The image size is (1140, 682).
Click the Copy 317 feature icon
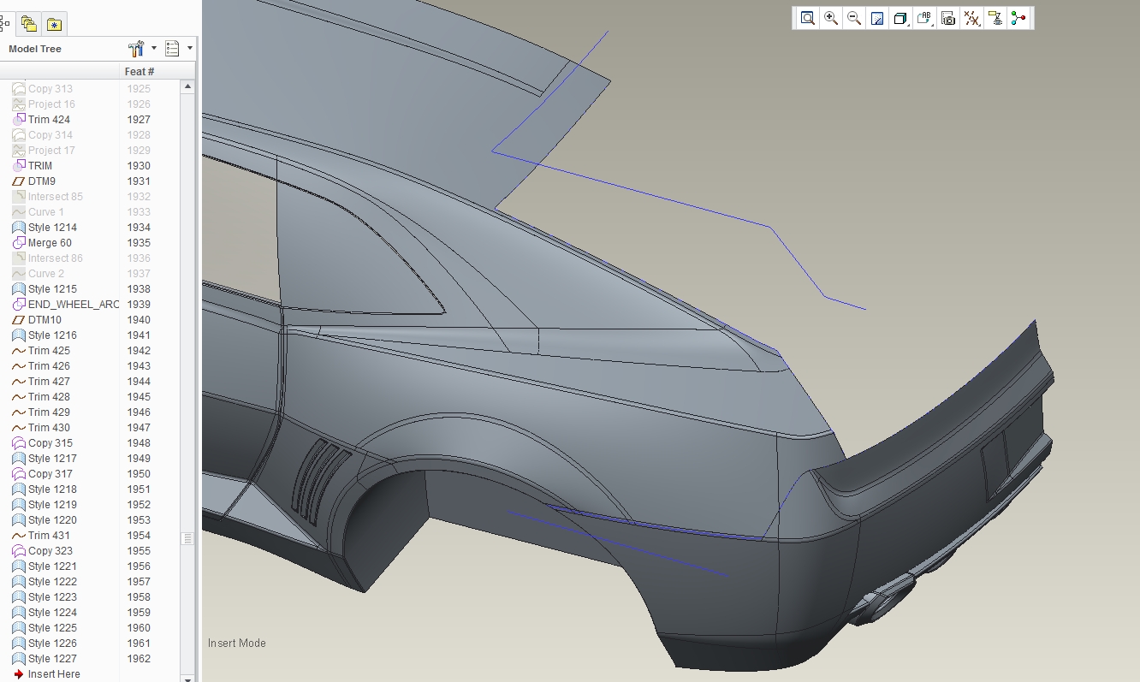pyautogui.click(x=19, y=474)
